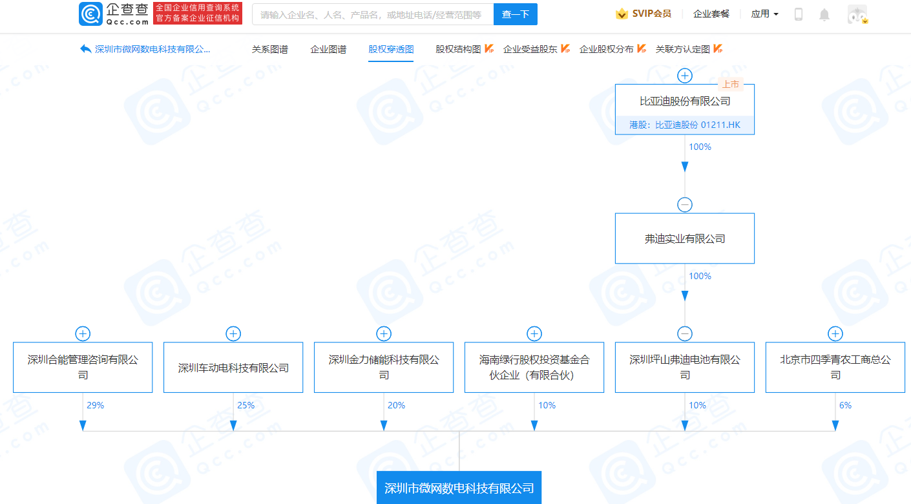Click the company search input field
The image size is (911, 504).
tap(372, 14)
